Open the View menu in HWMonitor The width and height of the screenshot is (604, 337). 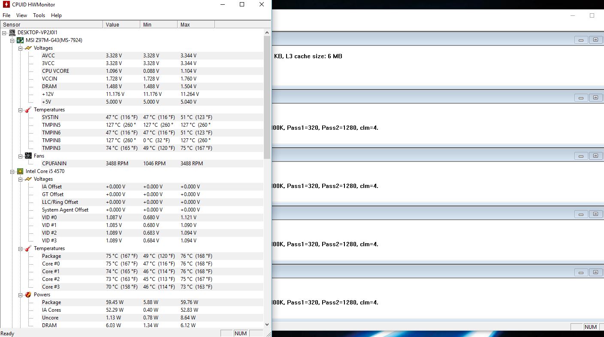coord(21,15)
